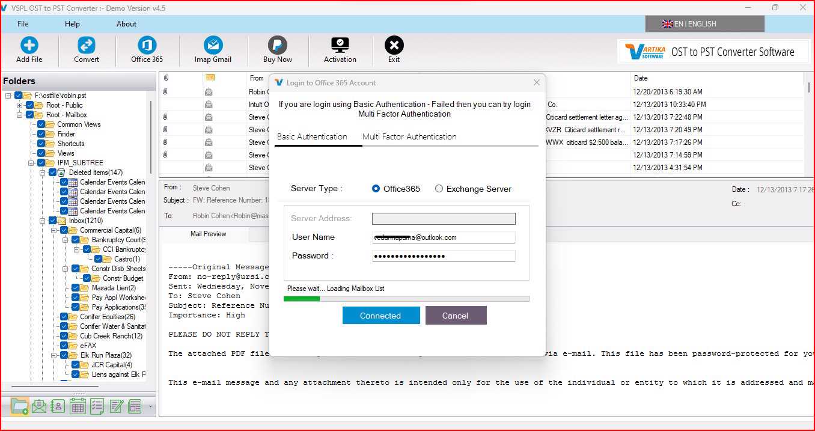Collapse the Commercial Capital(6) node
The width and height of the screenshot is (815, 431).
(x=54, y=230)
